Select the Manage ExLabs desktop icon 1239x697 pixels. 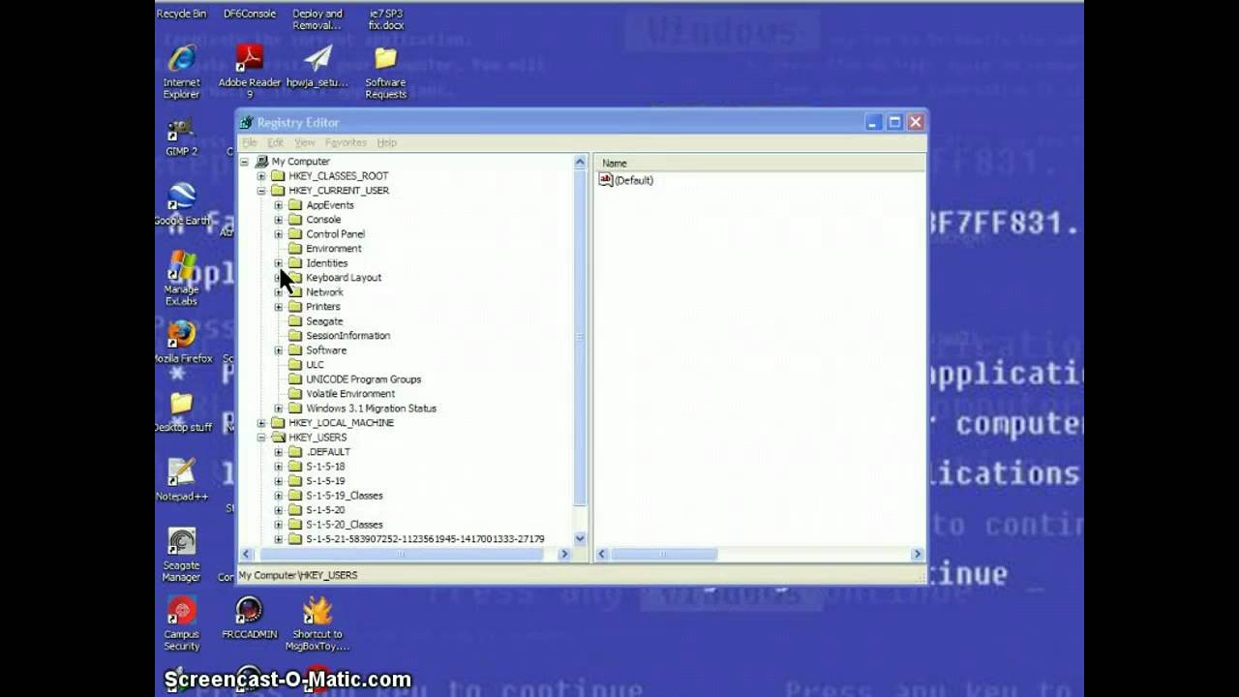pos(182,267)
